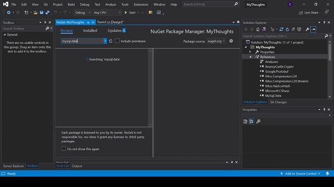Open the NuGet search box history dropdown
The width and height of the screenshot is (334, 187).
pyautogui.click(x=105, y=41)
